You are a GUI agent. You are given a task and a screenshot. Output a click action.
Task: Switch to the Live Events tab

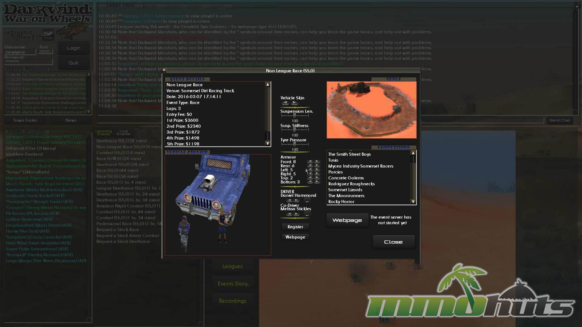(x=123, y=132)
